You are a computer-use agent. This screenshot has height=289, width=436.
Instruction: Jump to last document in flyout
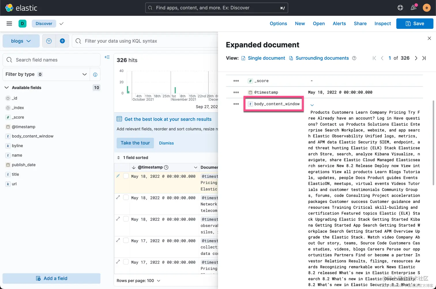424,58
